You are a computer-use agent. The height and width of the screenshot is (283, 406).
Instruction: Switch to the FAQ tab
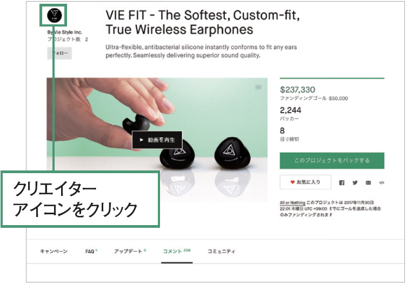pyautogui.click(x=91, y=252)
